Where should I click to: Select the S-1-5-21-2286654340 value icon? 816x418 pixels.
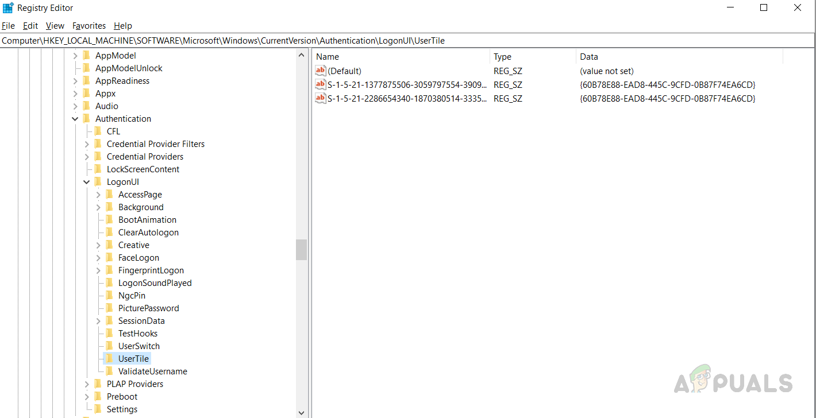click(x=321, y=98)
